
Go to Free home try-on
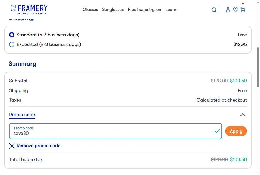145,10
